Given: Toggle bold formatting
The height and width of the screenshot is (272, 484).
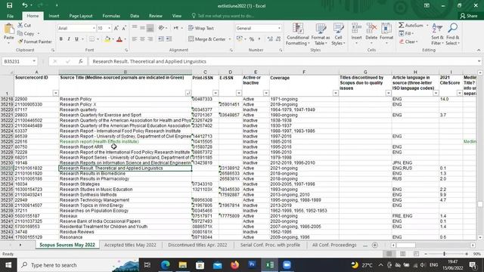Looking at the screenshot, I should 60,39.
